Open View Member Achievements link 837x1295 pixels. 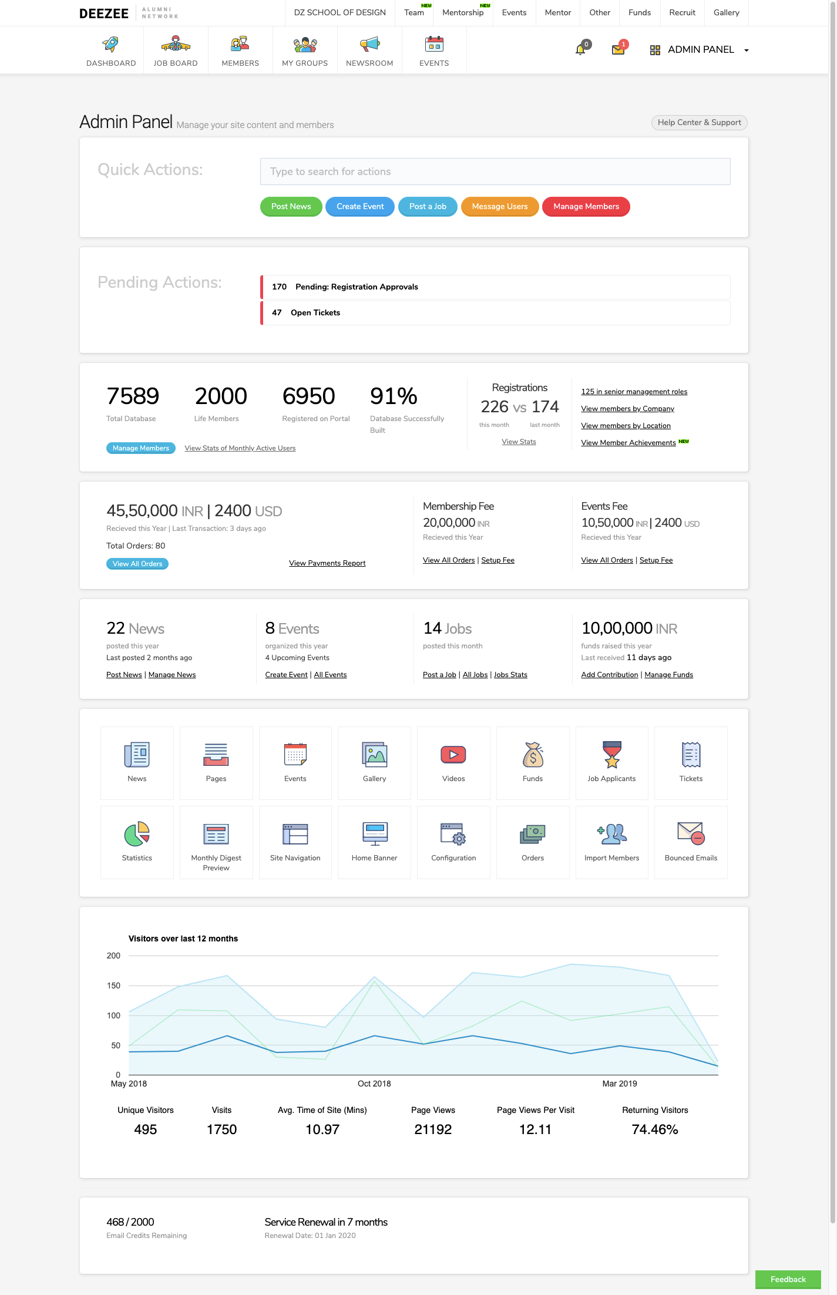tap(628, 443)
